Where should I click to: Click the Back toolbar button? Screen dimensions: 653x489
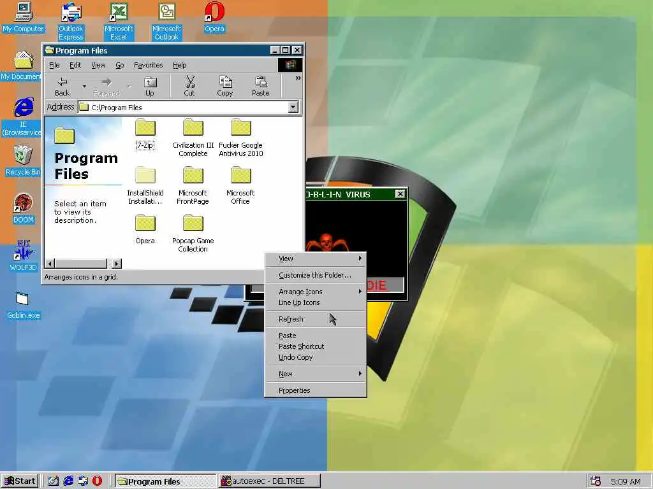[x=62, y=87]
